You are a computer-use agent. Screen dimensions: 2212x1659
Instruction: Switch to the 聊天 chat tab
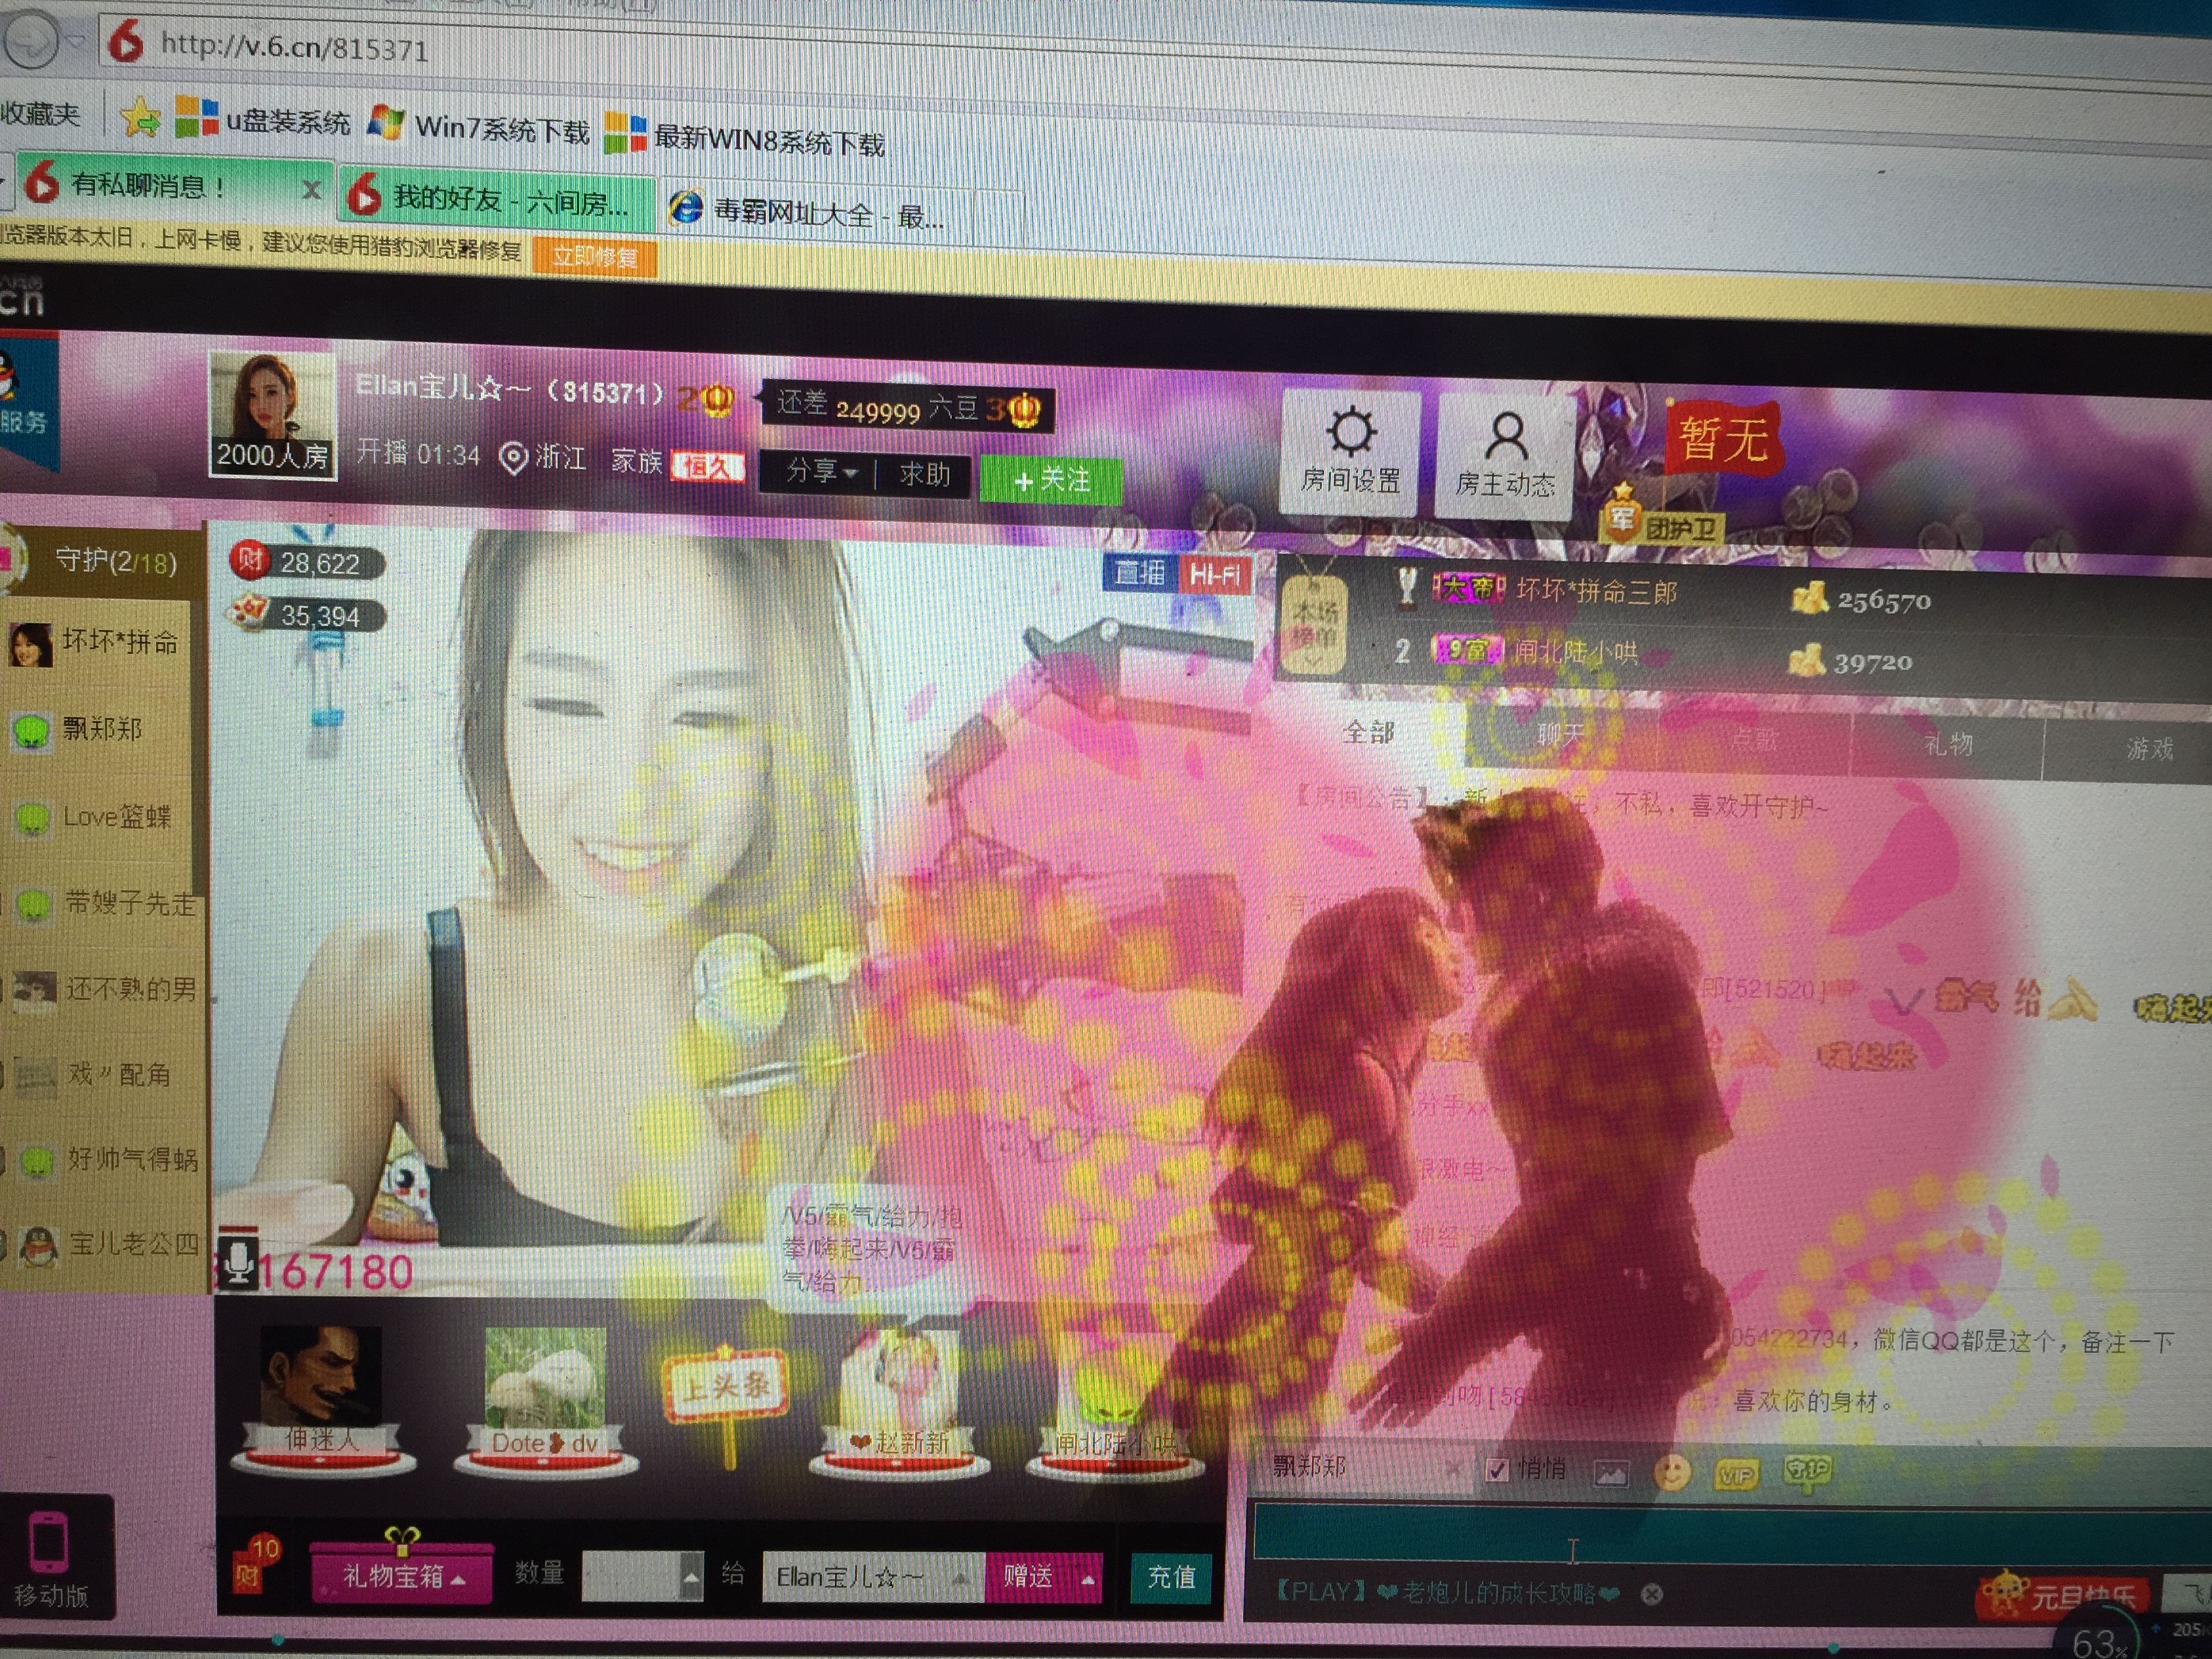pos(1560,735)
